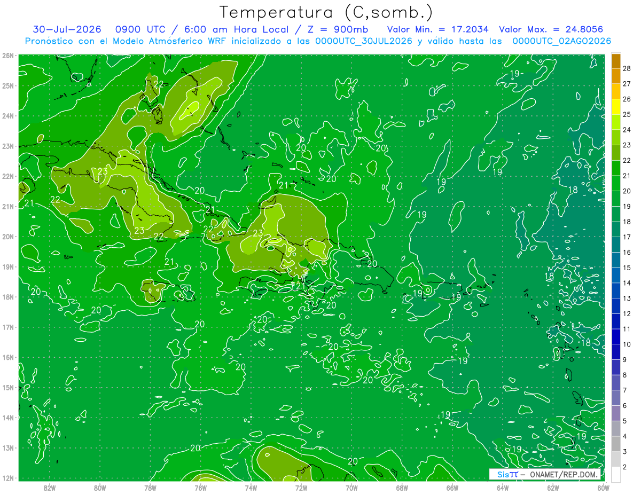641x495 pixels.
Task: Click the 26N latitude axis label
Action: point(7,56)
